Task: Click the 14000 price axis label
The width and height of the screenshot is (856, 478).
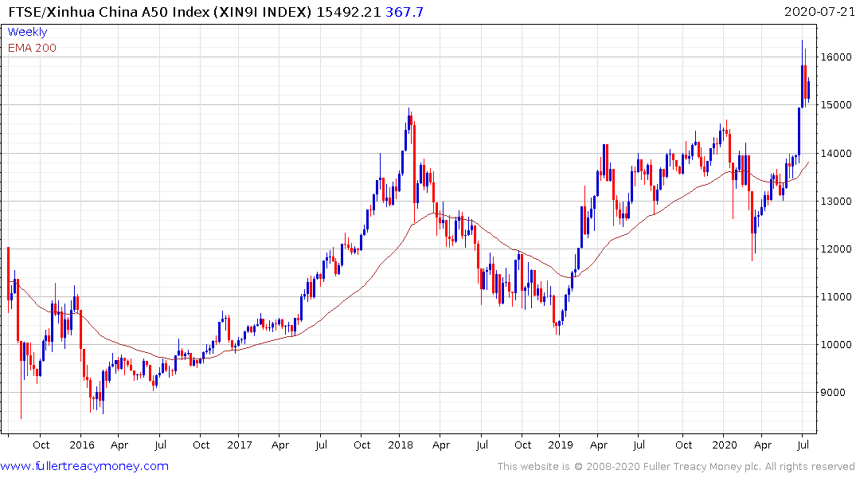Action: [836, 154]
